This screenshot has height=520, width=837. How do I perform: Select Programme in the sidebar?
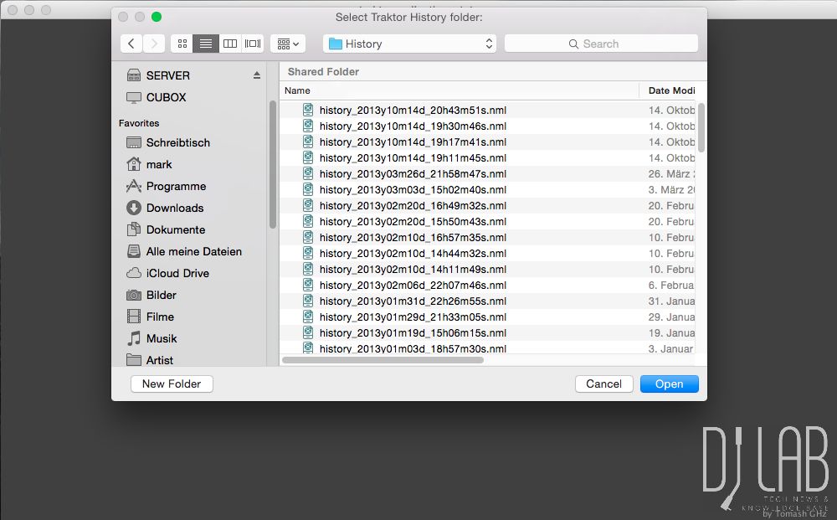coord(176,186)
